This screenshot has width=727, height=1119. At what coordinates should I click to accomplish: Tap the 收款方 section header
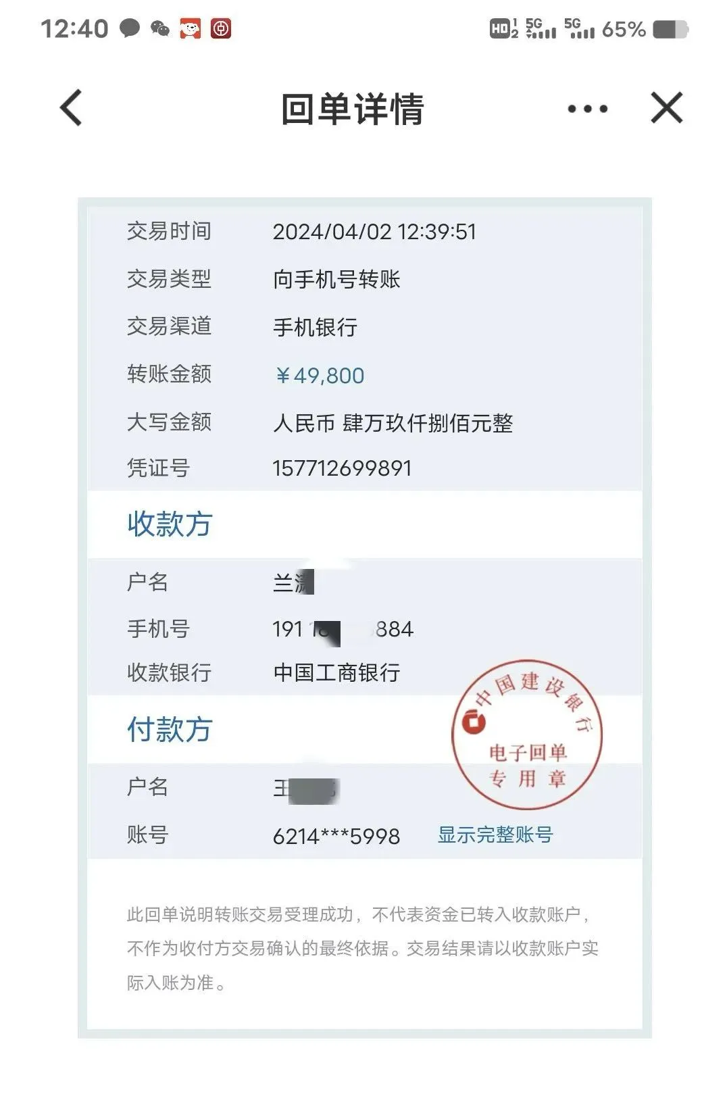tap(170, 524)
